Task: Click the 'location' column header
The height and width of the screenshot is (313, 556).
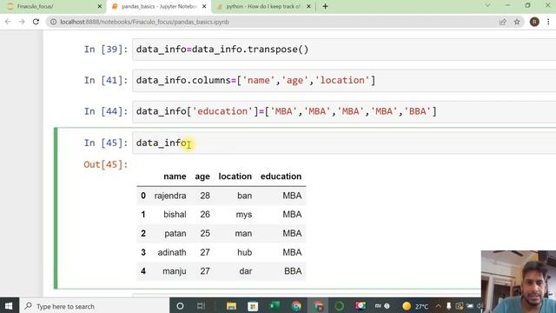Action: (x=235, y=176)
